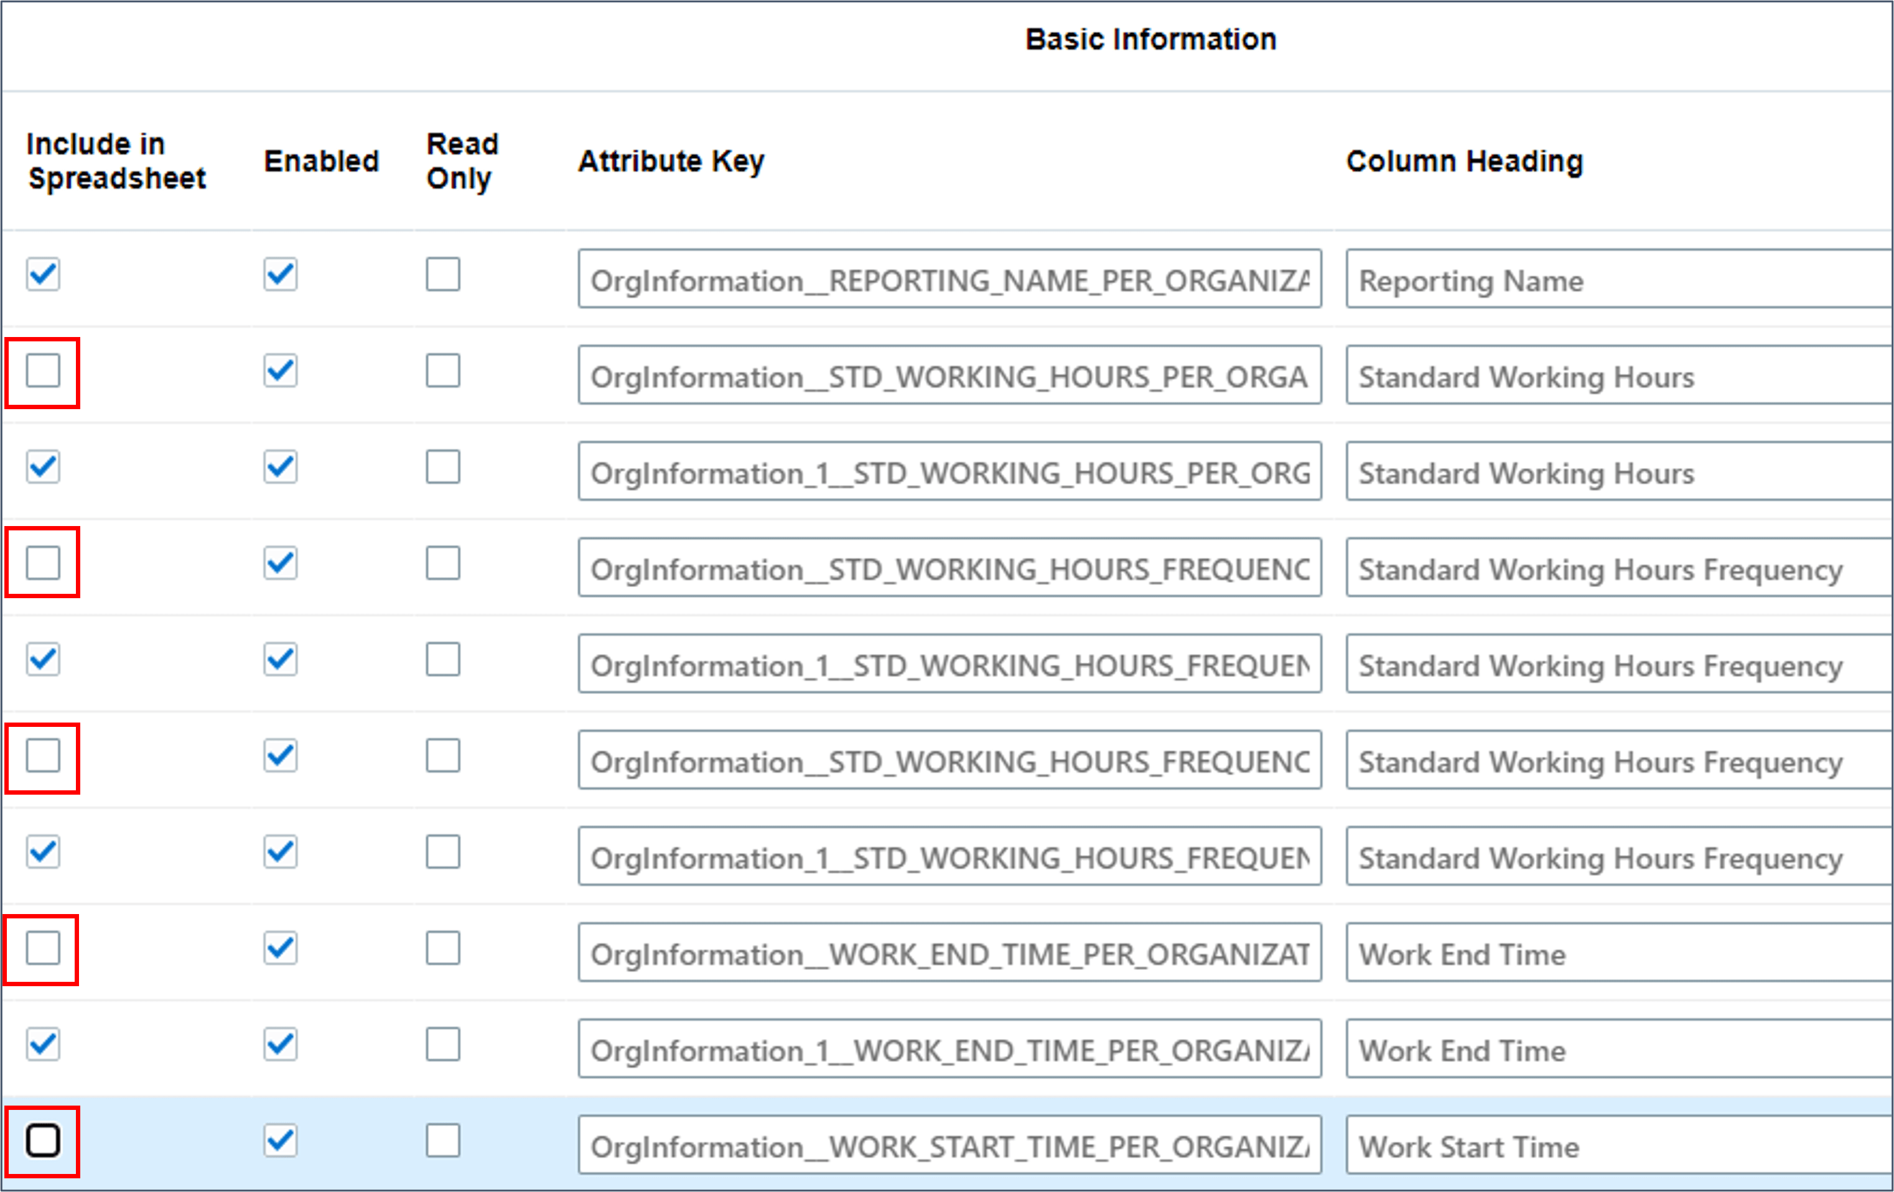1894x1192 pixels.
Task: Click the Column Heading column header
Action: point(1464,160)
